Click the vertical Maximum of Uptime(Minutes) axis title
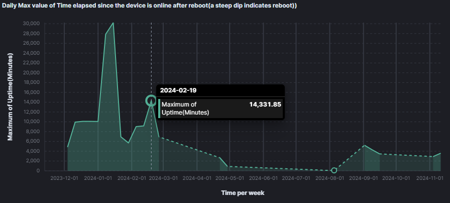This screenshot has width=450, height=203. (10, 97)
